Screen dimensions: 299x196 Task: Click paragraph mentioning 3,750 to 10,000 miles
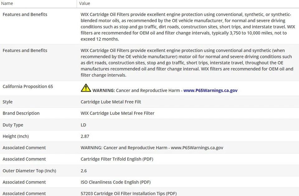[x=188, y=27]
